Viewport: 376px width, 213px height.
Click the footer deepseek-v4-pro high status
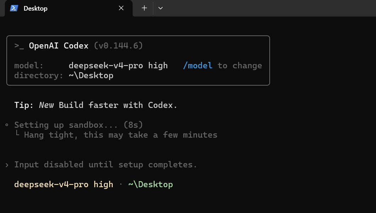point(63,185)
